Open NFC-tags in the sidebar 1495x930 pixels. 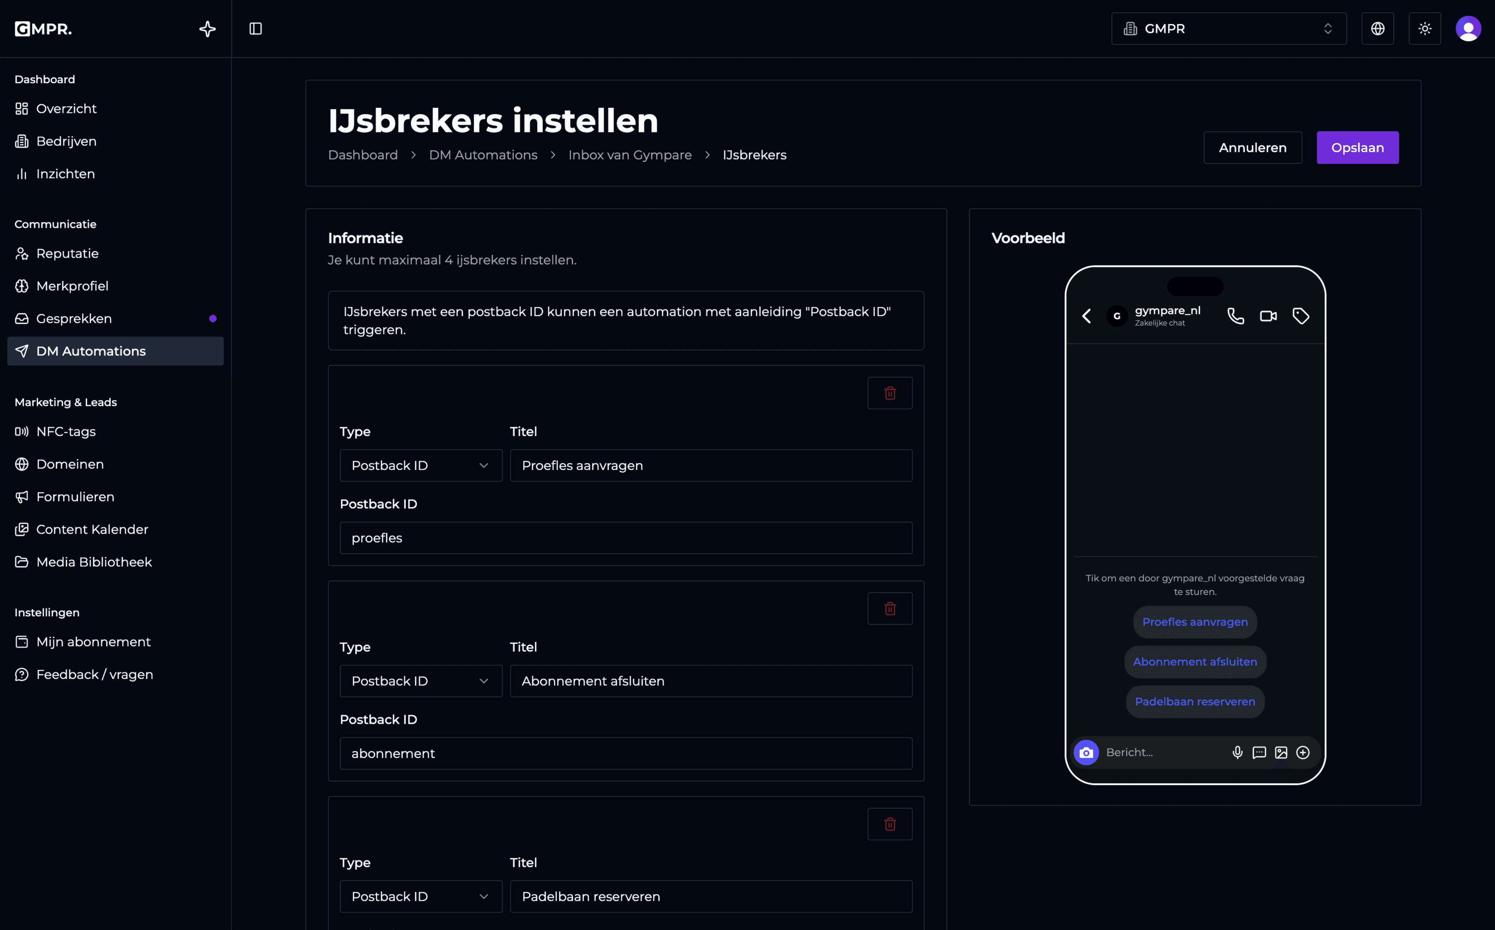click(115, 432)
